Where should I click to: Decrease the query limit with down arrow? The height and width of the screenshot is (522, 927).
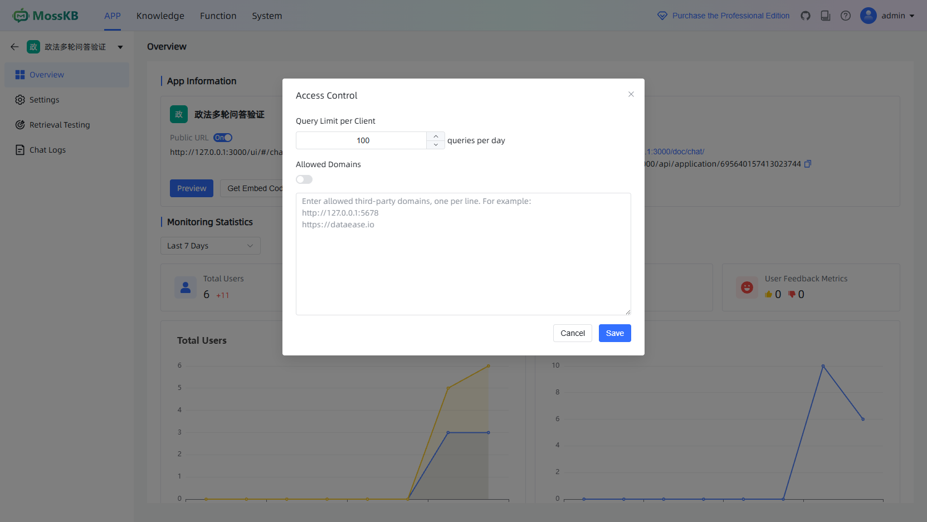436,145
